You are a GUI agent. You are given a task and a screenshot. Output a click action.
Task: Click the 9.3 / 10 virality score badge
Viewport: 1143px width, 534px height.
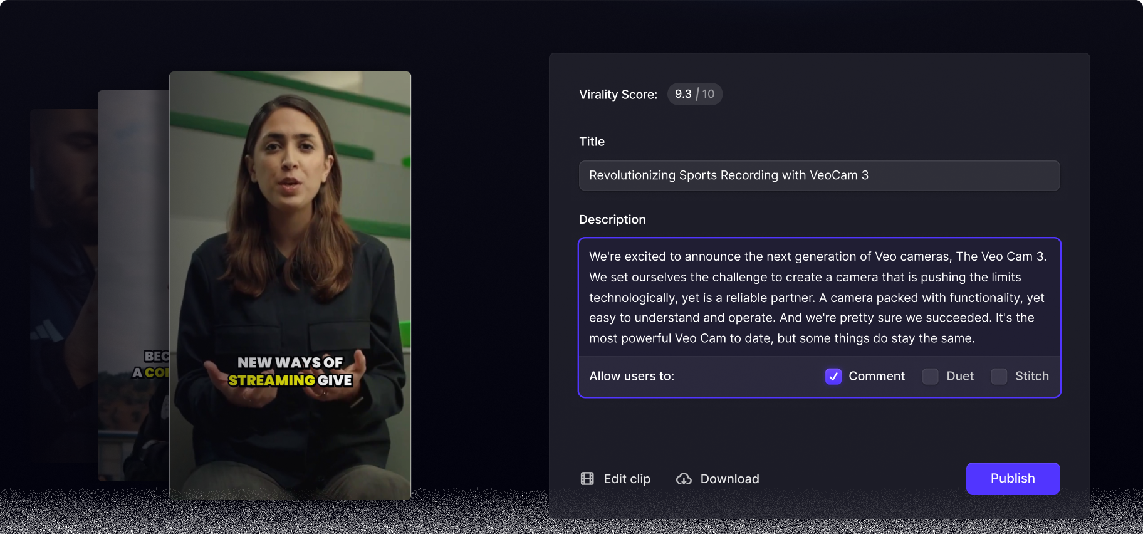[x=694, y=94]
